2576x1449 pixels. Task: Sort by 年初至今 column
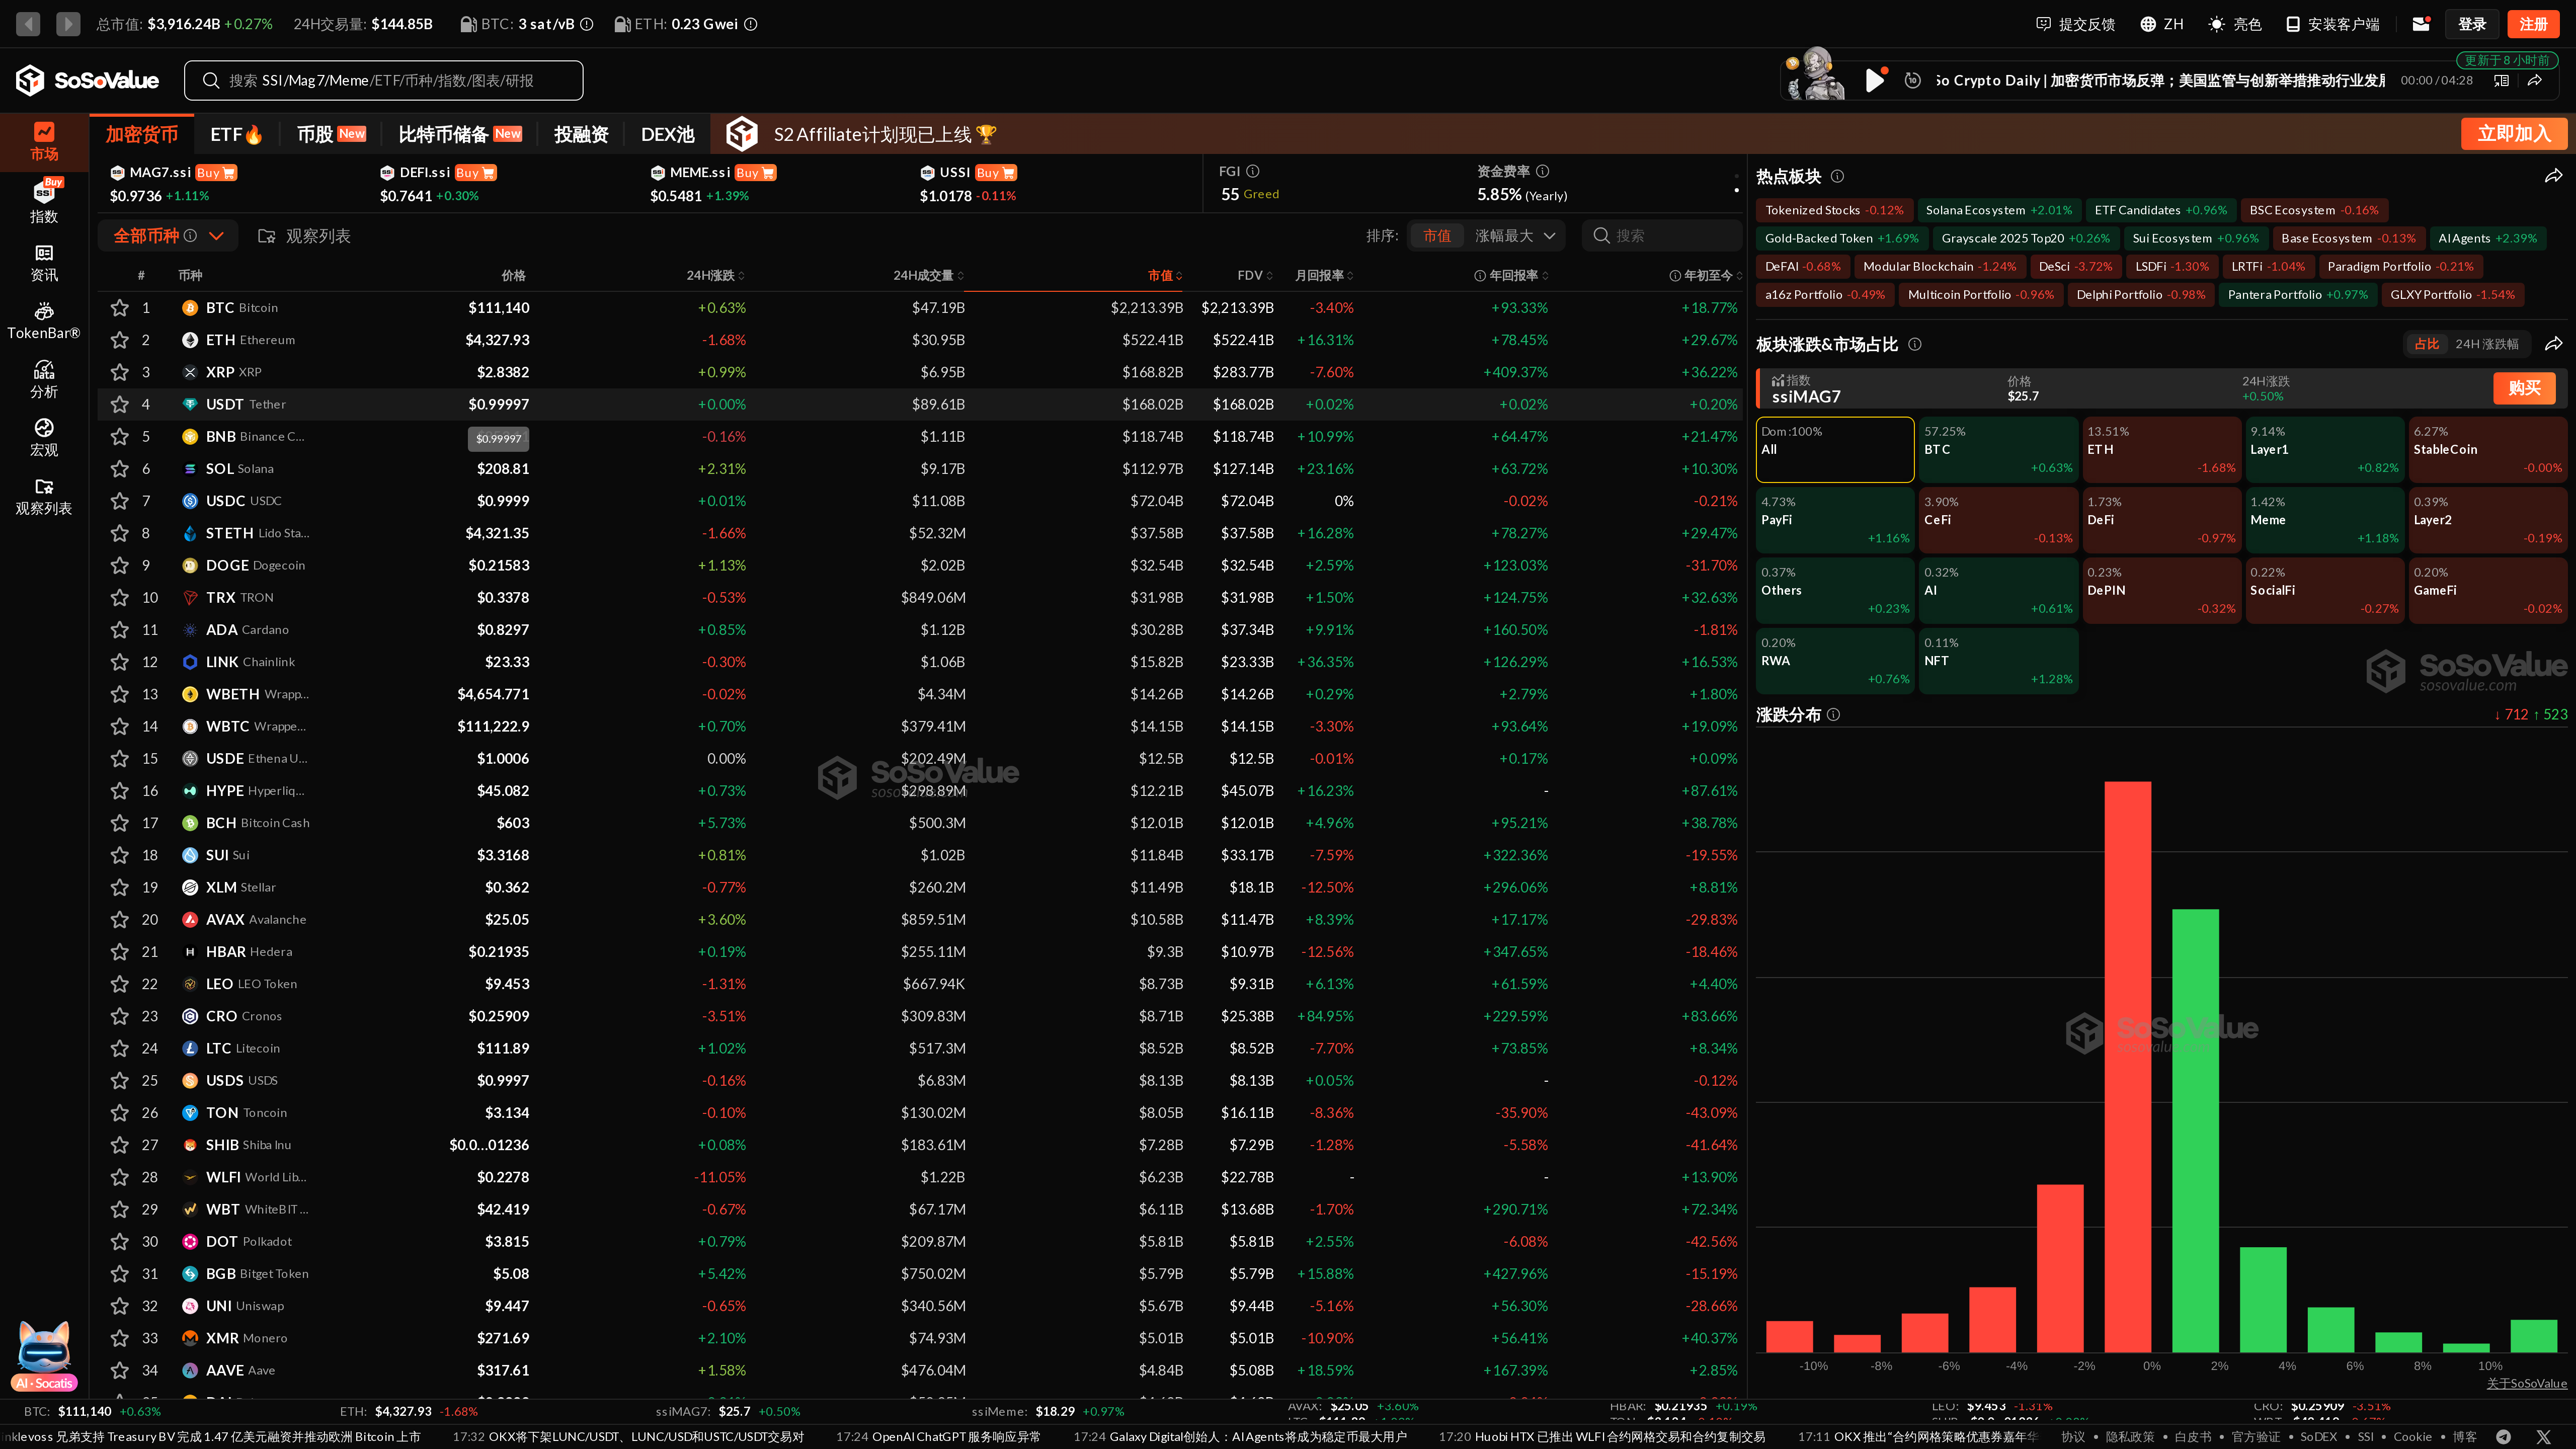click(1707, 275)
